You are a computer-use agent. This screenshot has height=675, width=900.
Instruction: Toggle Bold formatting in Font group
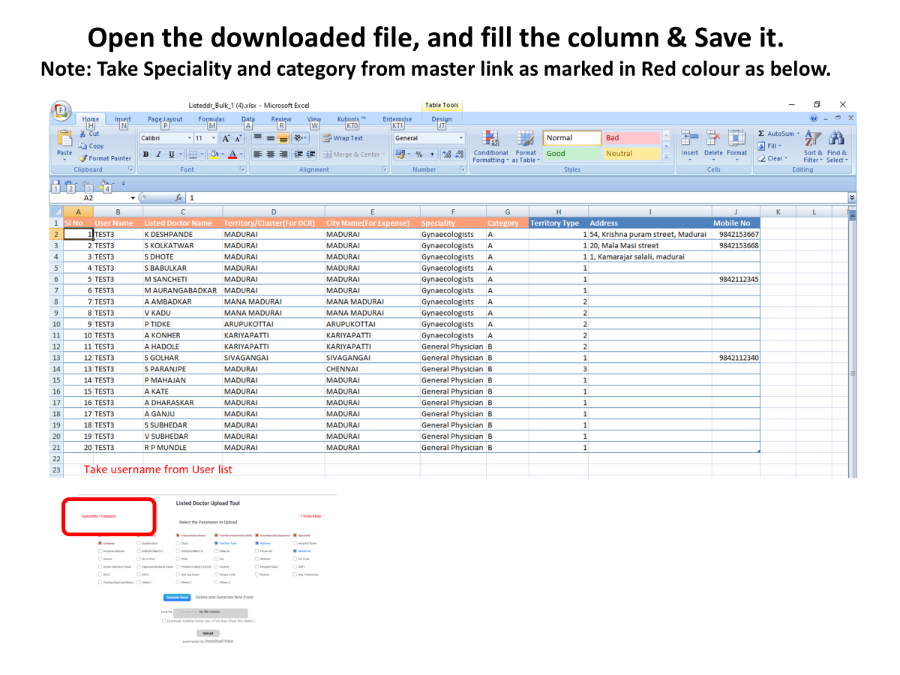click(x=146, y=154)
